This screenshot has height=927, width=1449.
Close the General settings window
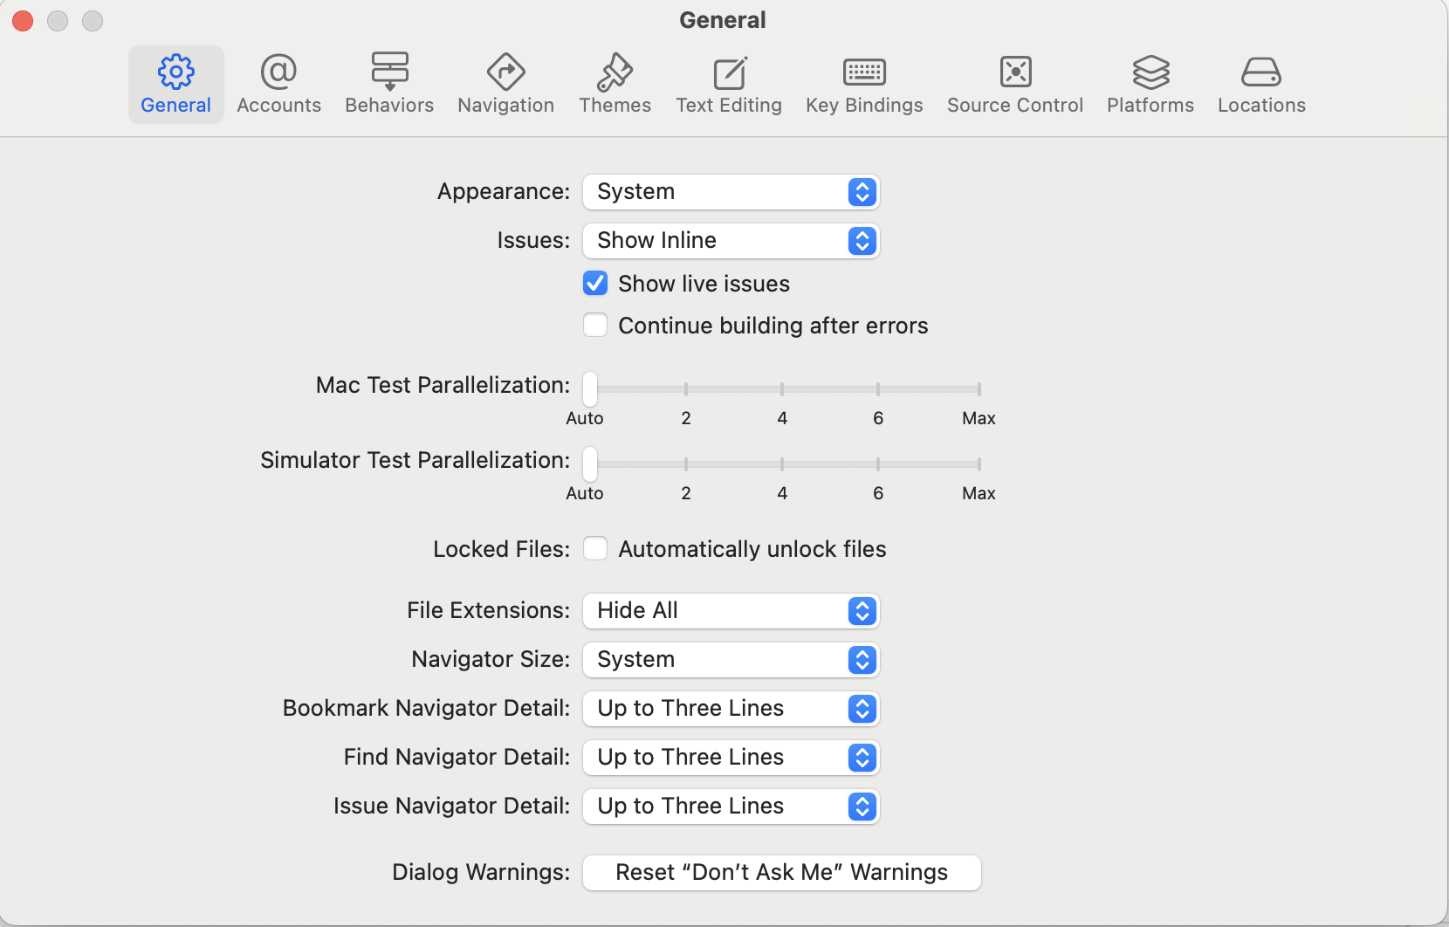click(23, 20)
